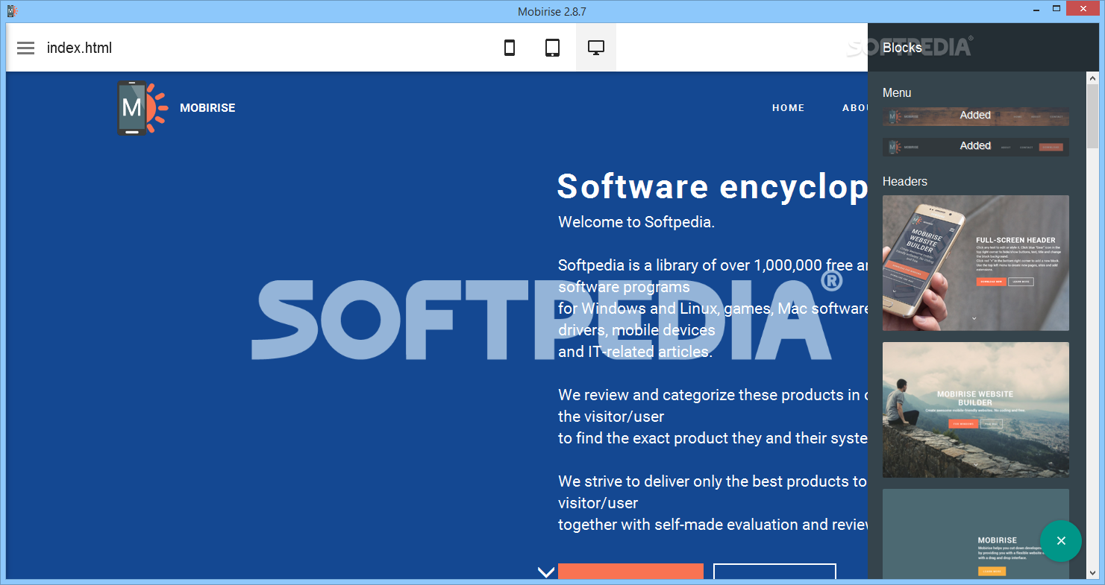Click the Welcome to Softpedia text
Screen dimensions: 1105x585
[x=636, y=221]
